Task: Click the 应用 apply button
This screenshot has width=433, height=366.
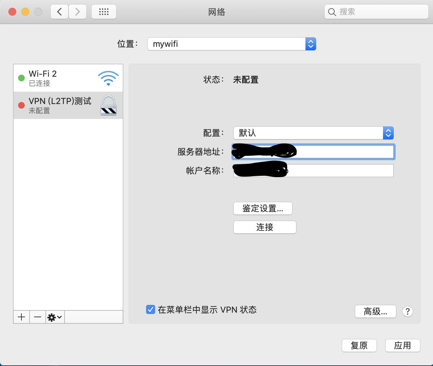Action: pyautogui.click(x=403, y=346)
